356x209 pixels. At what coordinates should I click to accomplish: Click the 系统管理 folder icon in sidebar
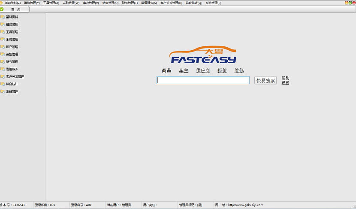(3, 91)
